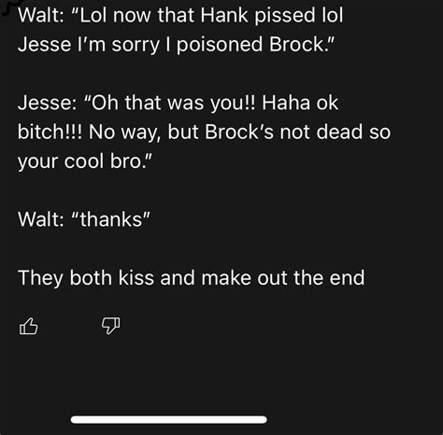Tap the line "Walt: Lol now that Hank pissed lol"

point(180,15)
